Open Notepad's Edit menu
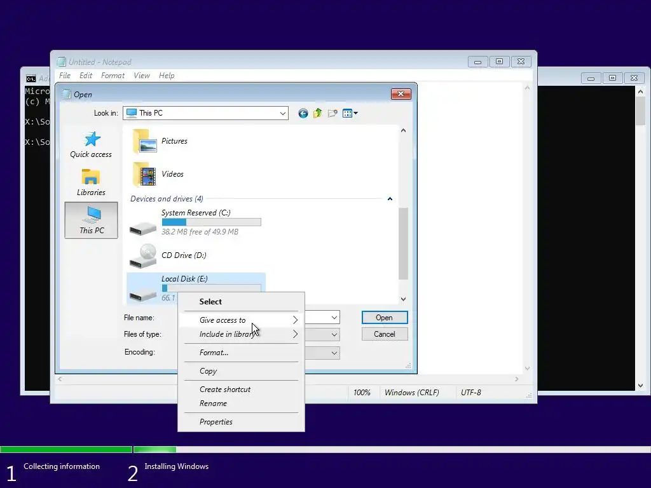651x488 pixels. [86, 76]
